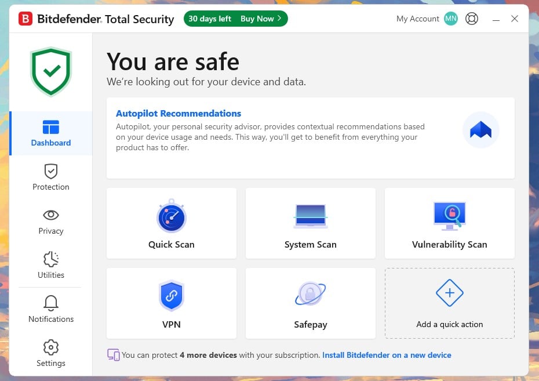The width and height of the screenshot is (539, 381).
Task: Click 'We're looking out for your device' subtitle
Action: 206,82
